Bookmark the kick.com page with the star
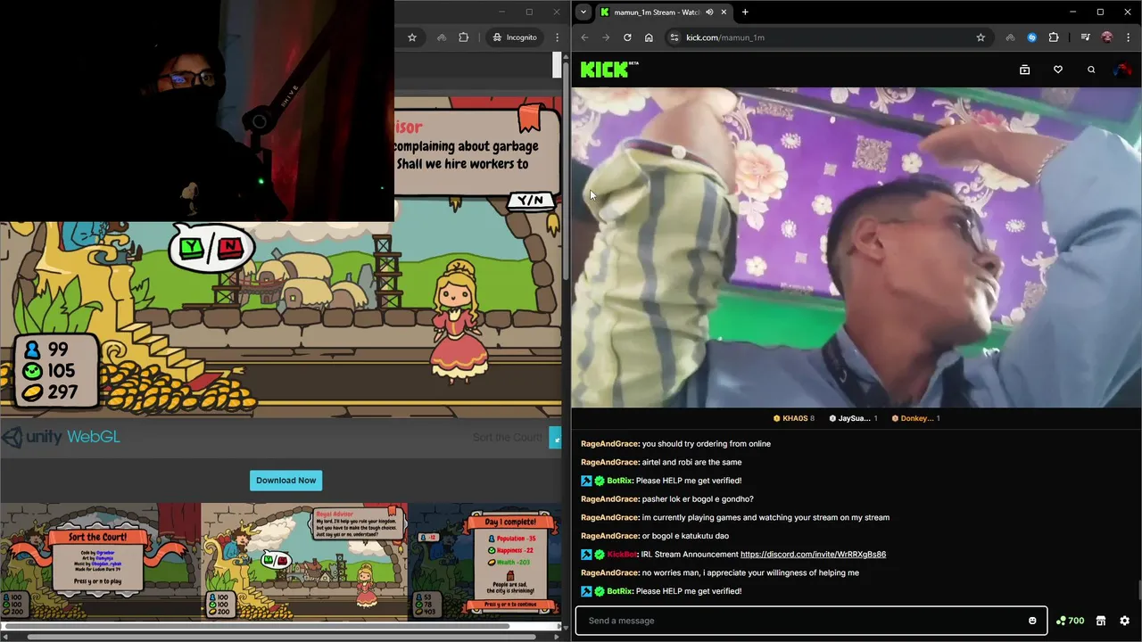 pyautogui.click(x=981, y=37)
